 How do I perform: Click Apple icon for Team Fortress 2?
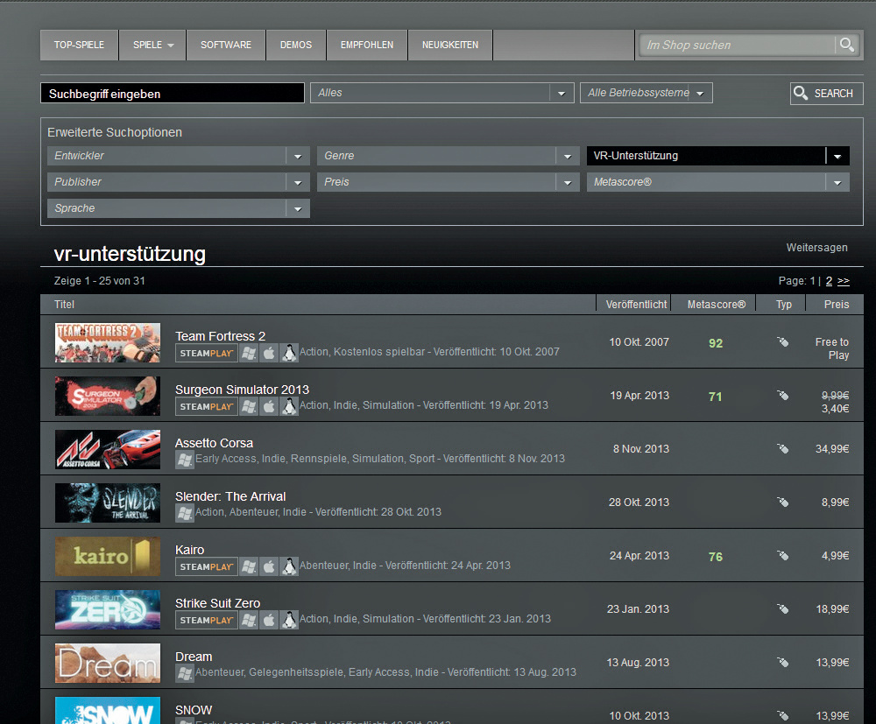269,353
